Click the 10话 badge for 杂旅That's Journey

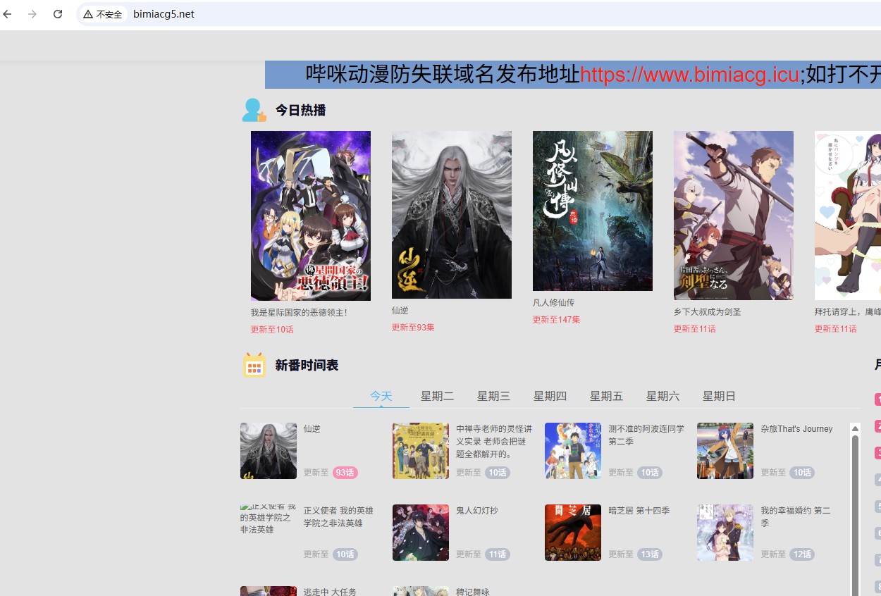coord(802,473)
